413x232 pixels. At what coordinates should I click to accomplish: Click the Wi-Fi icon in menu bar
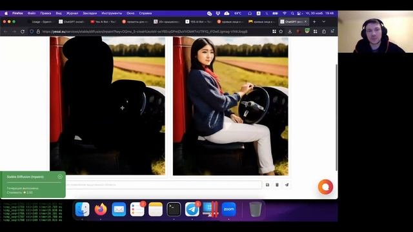(x=285, y=13)
